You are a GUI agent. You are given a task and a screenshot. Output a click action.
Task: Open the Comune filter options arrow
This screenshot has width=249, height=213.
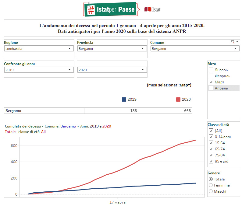click(237, 42)
